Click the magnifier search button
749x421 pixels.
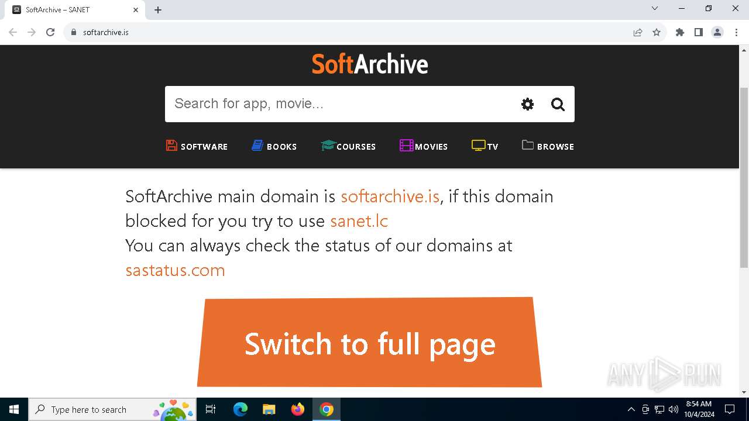[x=558, y=104]
